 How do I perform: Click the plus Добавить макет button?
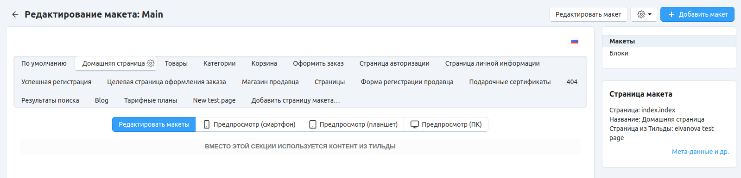coord(697,14)
